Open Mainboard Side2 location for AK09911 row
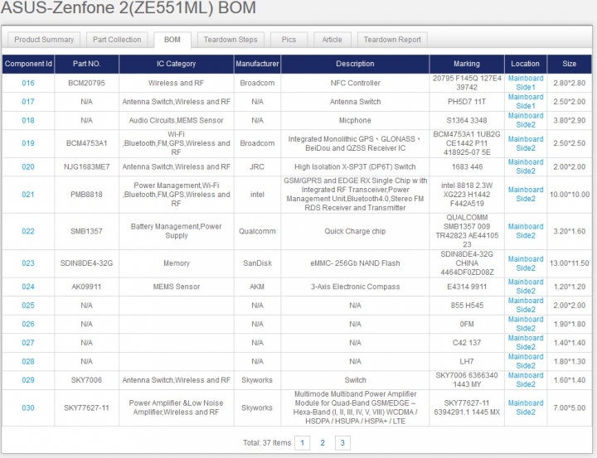 pos(526,287)
